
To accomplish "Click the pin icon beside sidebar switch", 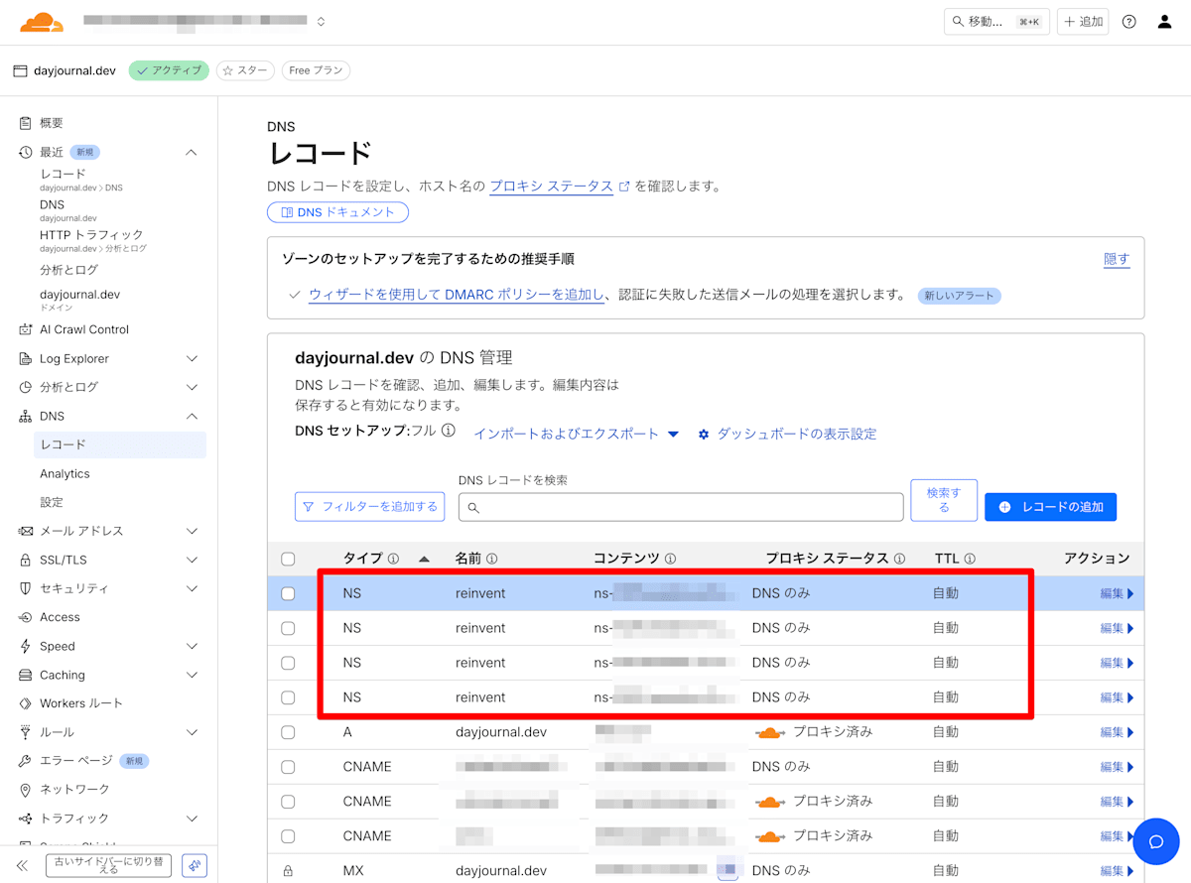I will (x=196, y=865).
